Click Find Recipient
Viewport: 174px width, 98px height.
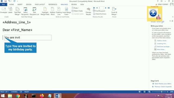pyautogui.click(x=99, y=11)
